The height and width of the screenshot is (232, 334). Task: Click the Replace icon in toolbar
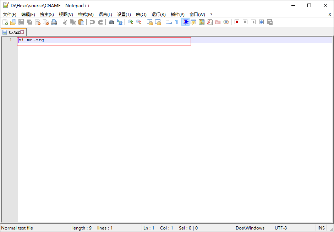[x=120, y=22]
